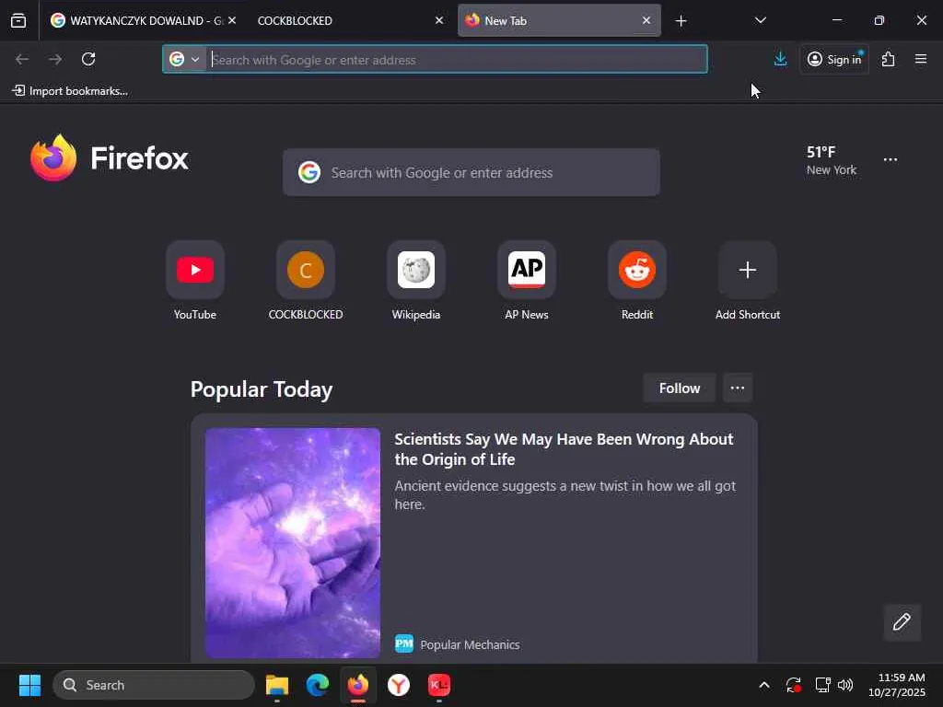Viewport: 943px width, 707px height.
Task: Open Popular Today section options menu
Action: click(x=738, y=388)
